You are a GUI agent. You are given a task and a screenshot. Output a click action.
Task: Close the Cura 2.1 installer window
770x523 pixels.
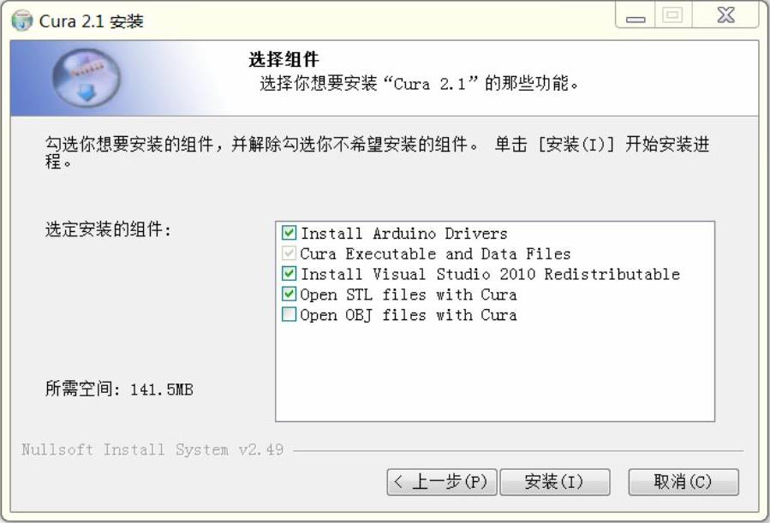[725, 18]
